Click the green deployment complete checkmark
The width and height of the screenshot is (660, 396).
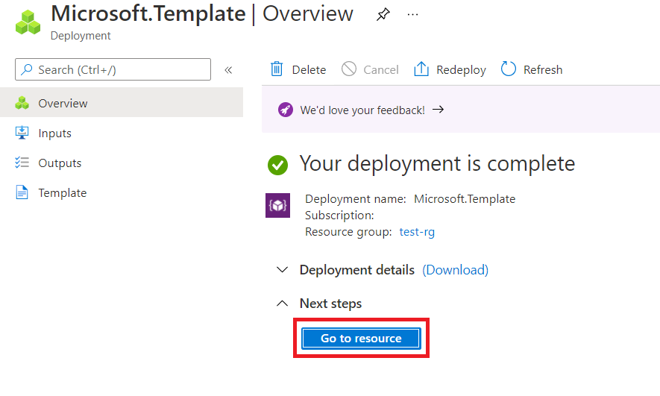pos(278,165)
